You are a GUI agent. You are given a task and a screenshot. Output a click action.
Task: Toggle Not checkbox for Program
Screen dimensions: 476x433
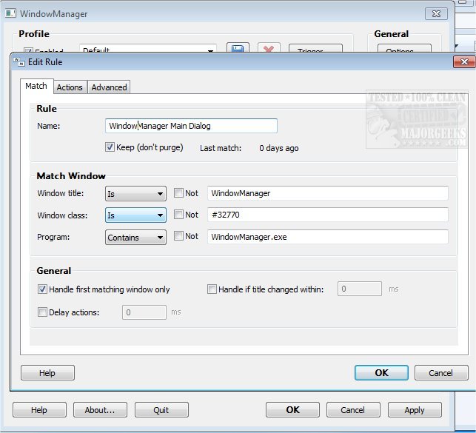click(178, 236)
